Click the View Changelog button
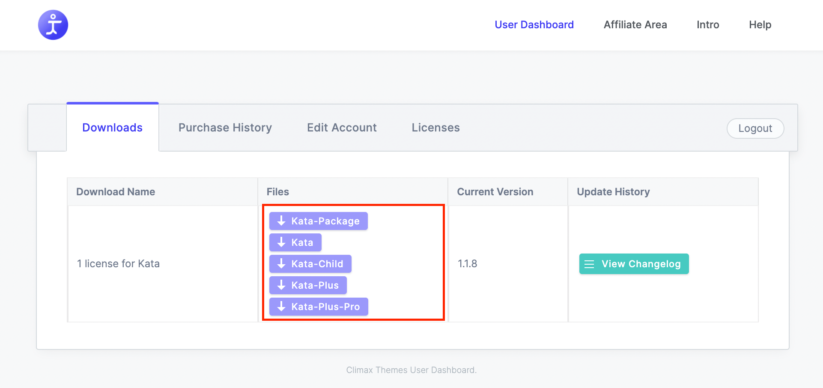Viewport: 823px width, 388px height. 634,264
